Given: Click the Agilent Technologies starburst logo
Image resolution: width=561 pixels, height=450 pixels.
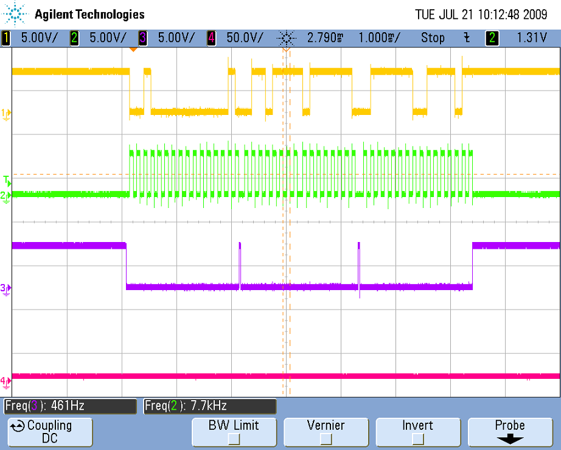Looking at the screenshot, I should pos(15,14).
